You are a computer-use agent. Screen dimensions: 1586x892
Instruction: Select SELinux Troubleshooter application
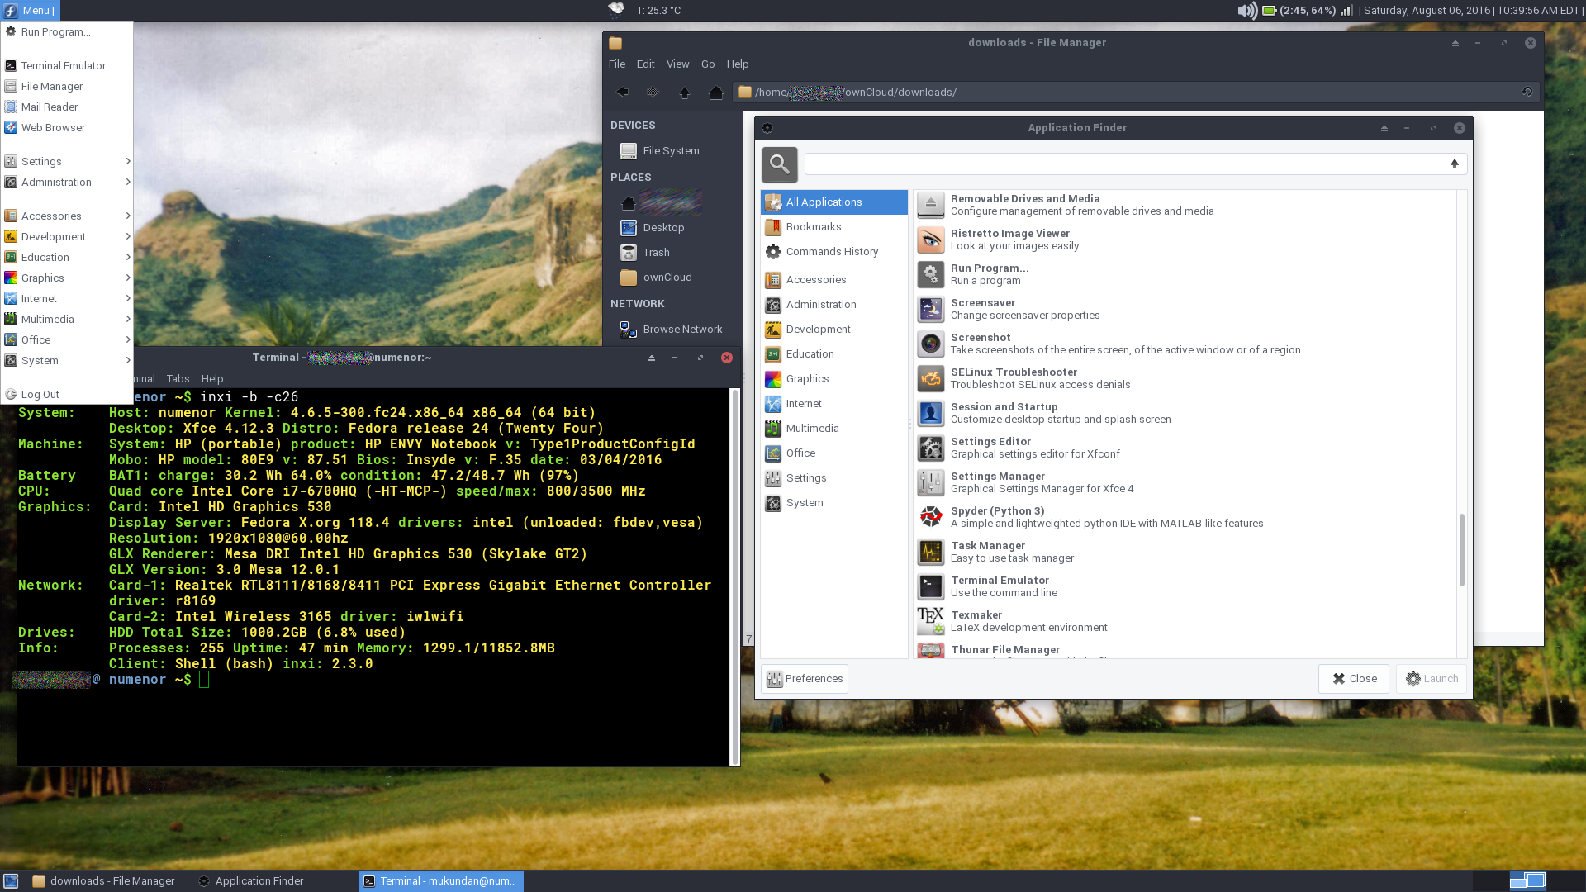[1185, 378]
